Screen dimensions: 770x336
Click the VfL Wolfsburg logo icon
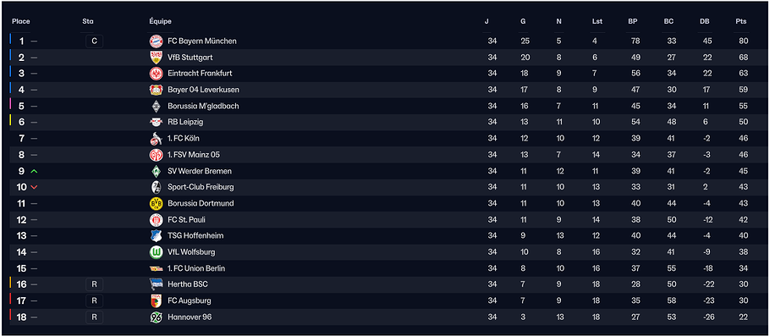[156, 252]
